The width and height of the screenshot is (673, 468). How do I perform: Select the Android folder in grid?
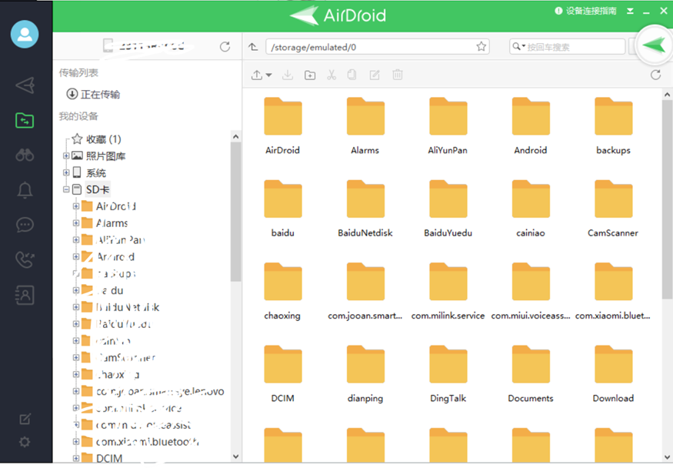[531, 125]
